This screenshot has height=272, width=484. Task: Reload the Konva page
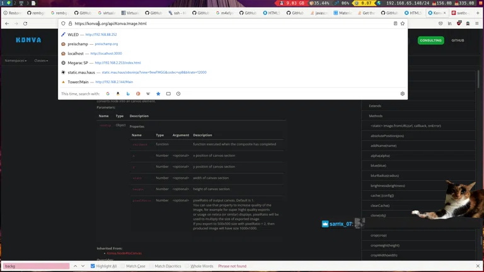click(x=25, y=23)
